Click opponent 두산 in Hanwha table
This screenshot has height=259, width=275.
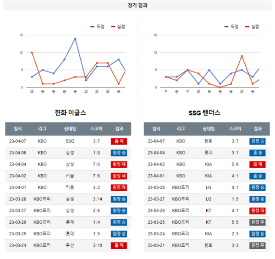70,246
